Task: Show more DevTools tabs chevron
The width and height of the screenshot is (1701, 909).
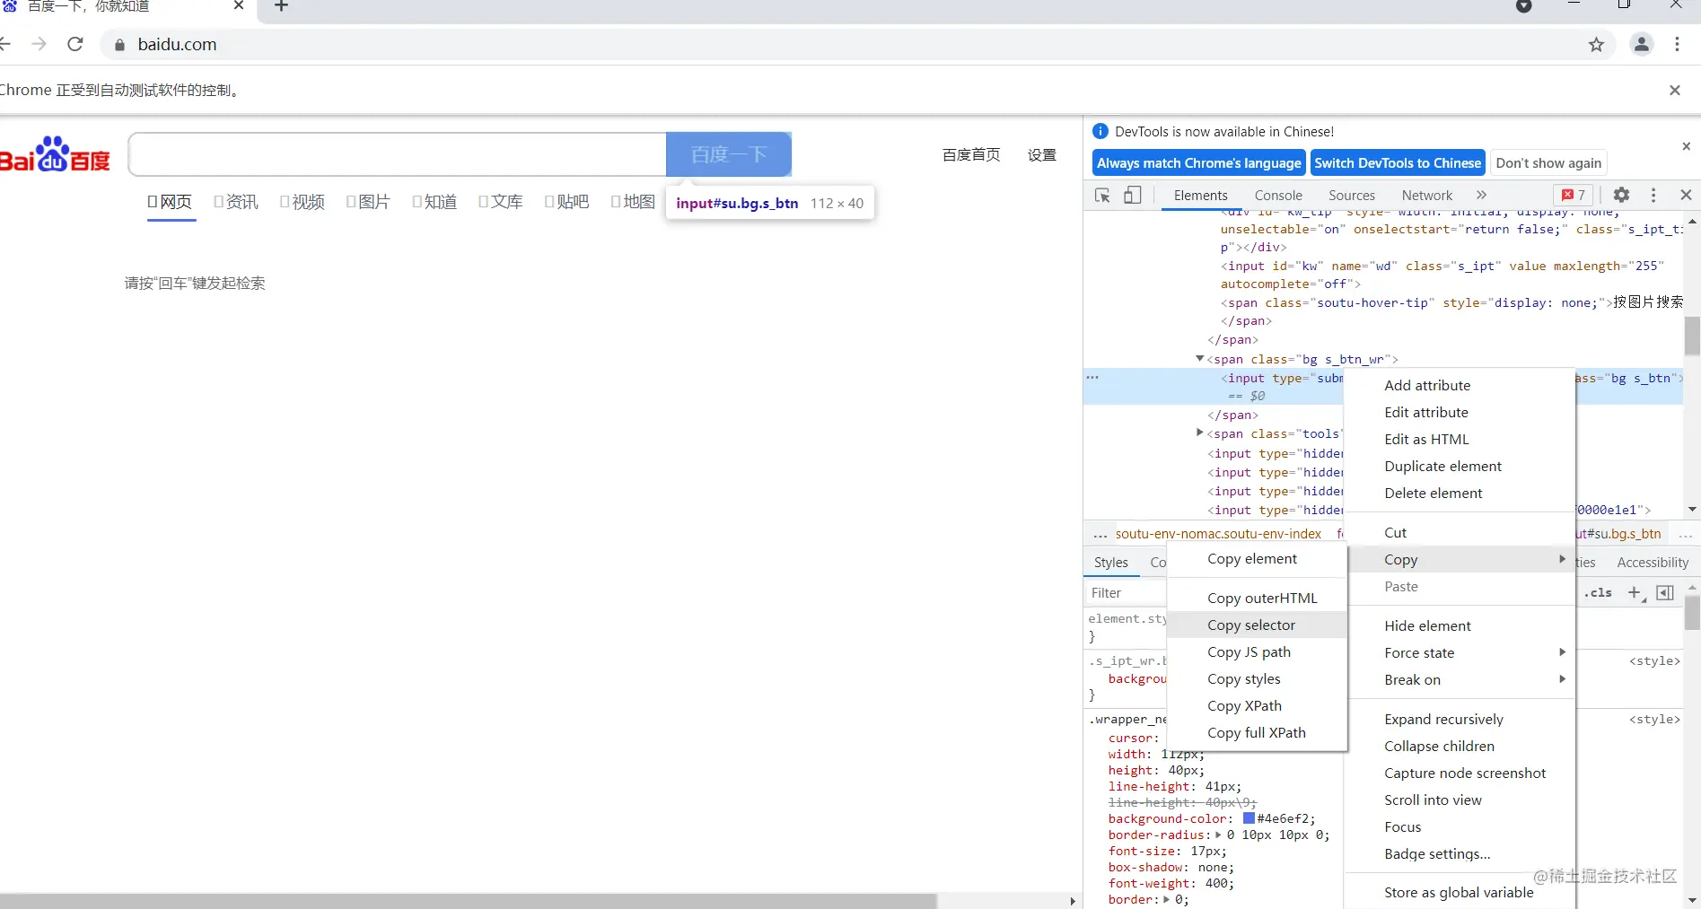Action: (x=1481, y=195)
